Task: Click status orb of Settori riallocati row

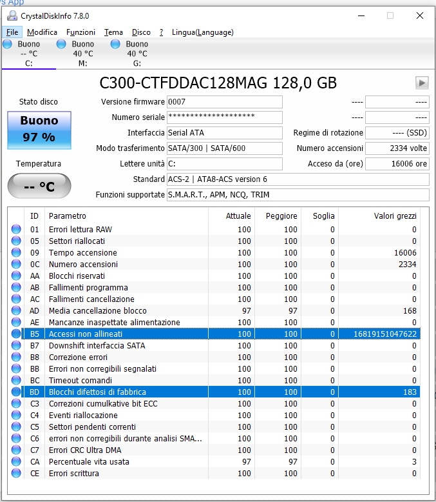Action: coord(16,241)
